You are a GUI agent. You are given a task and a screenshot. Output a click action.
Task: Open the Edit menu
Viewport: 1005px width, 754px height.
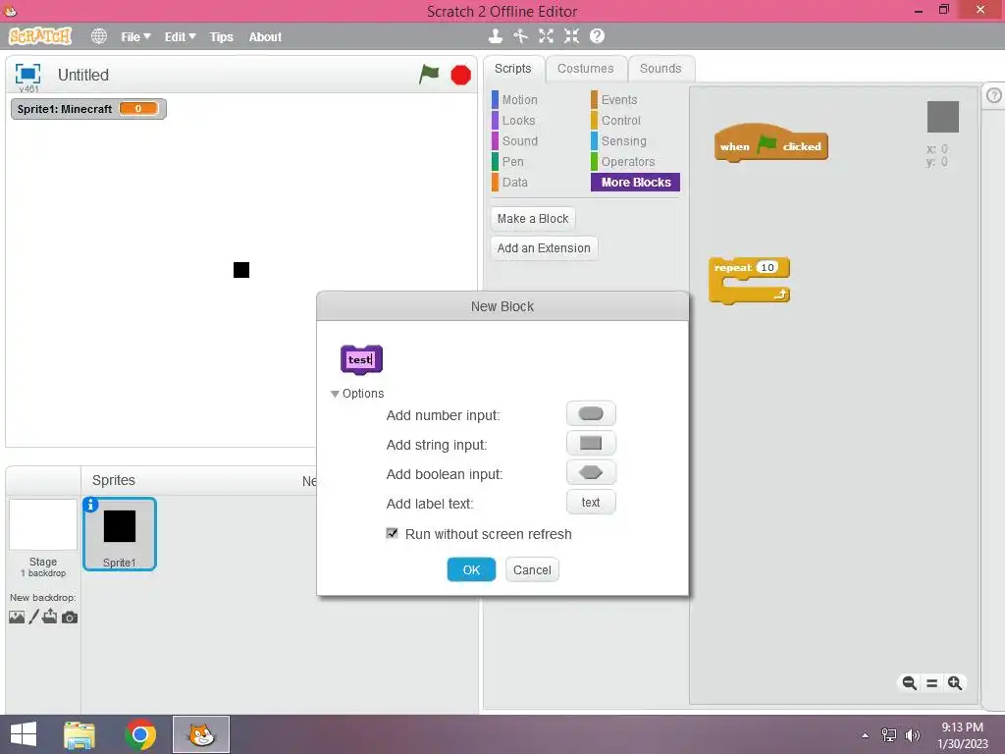coord(180,37)
